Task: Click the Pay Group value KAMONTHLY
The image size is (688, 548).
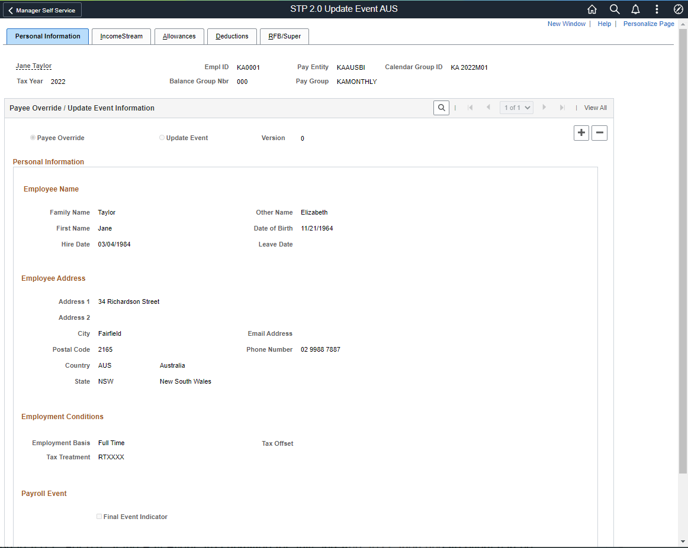Action: tap(356, 82)
